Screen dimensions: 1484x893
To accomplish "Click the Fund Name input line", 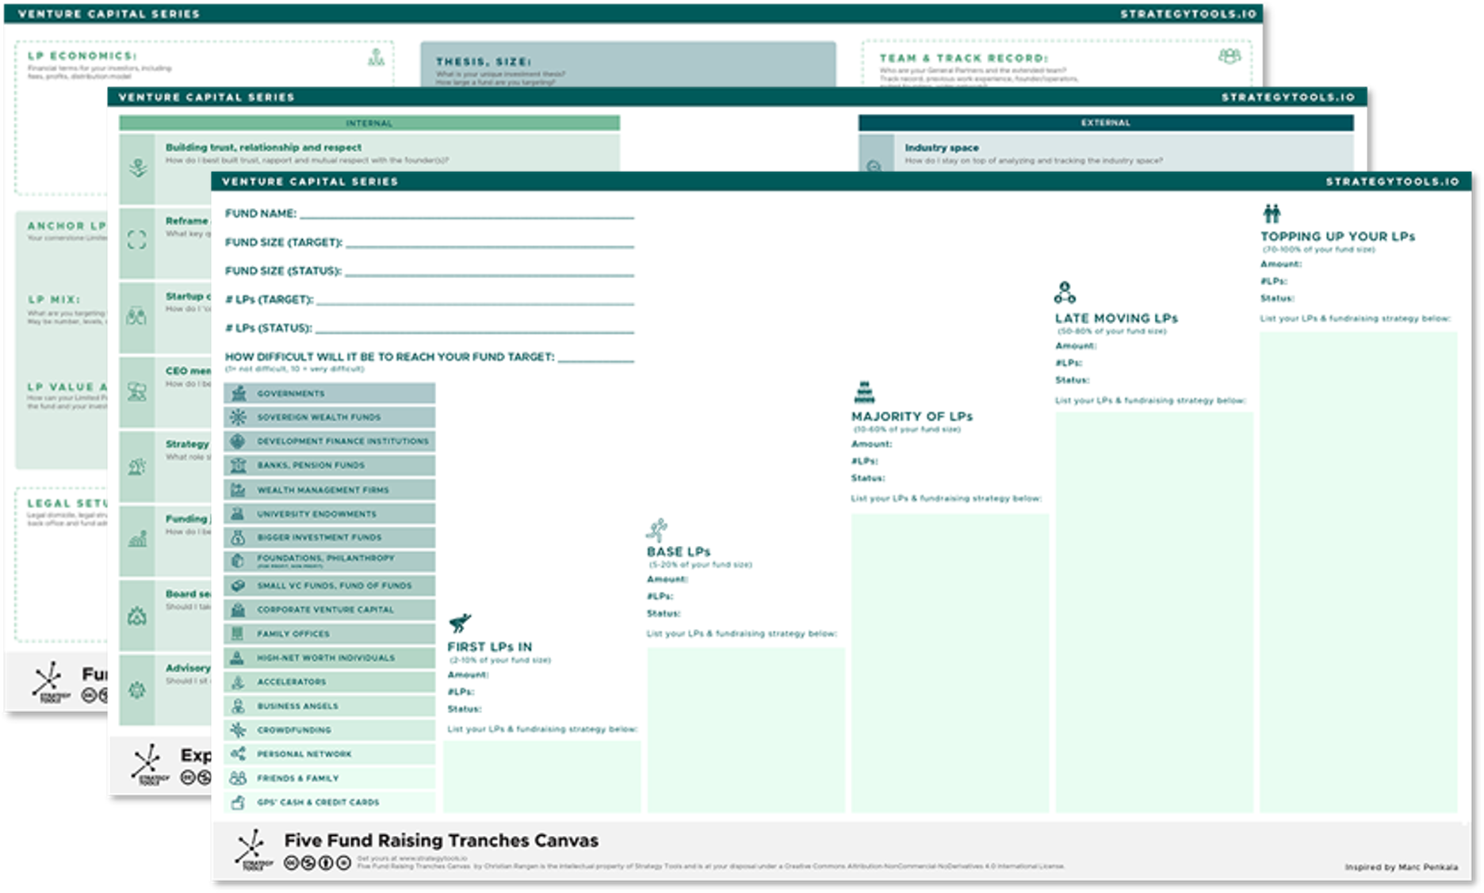I will 466,214.
